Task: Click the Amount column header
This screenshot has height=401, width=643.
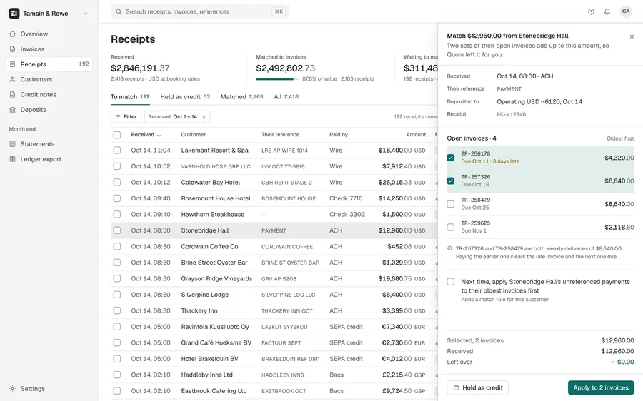Action: pyautogui.click(x=416, y=135)
